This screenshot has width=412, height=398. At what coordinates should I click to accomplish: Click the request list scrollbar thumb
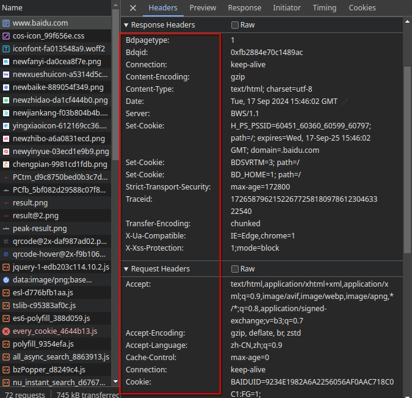coord(115,85)
